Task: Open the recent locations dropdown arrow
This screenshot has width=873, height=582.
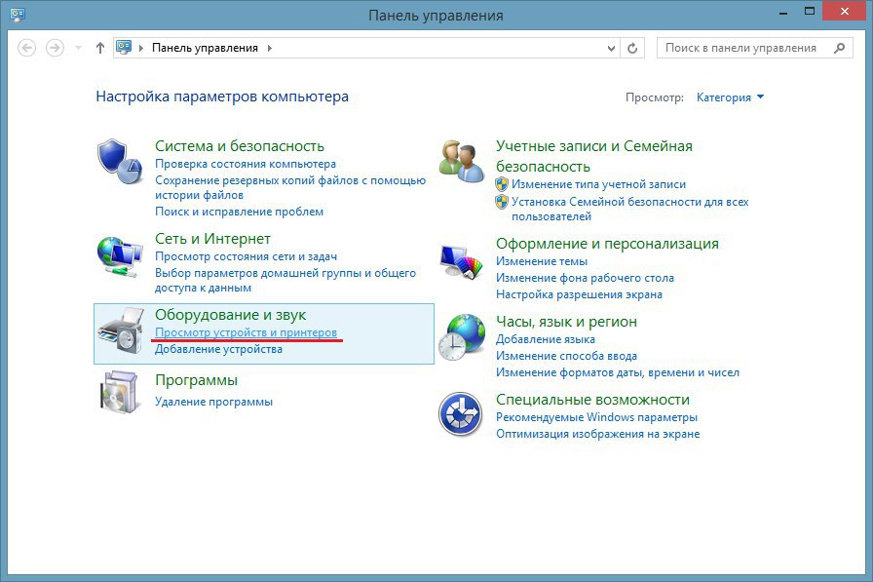Action: click(78, 48)
